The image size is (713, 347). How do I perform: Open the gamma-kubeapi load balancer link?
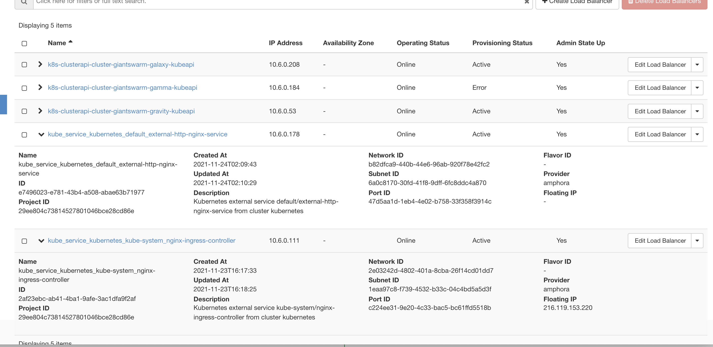coord(122,88)
